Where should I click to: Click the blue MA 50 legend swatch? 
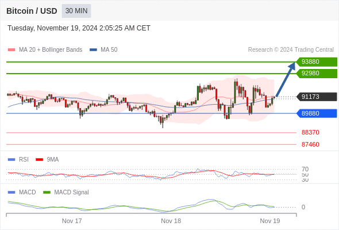pos(93,50)
